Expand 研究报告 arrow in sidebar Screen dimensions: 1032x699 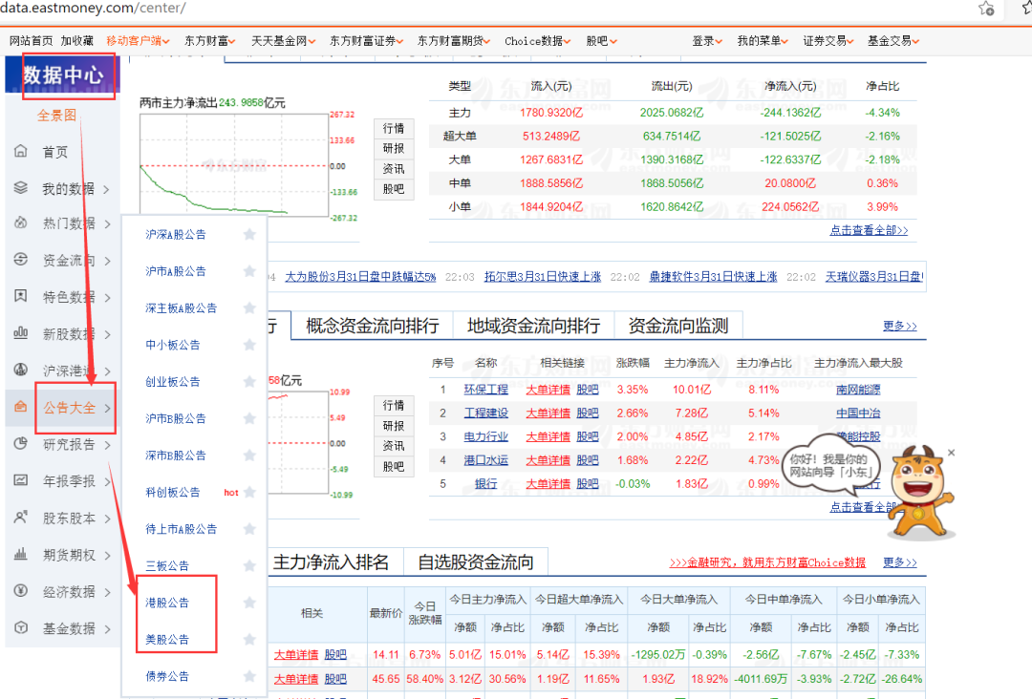pos(107,445)
